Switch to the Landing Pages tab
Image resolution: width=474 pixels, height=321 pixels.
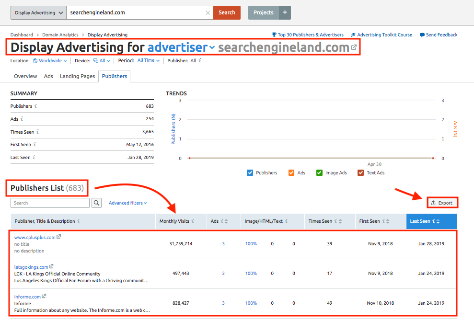point(77,76)
